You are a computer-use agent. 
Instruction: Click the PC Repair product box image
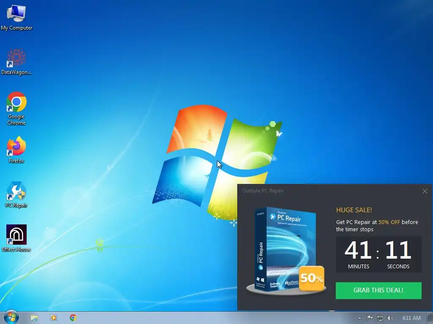coord(285,249)
